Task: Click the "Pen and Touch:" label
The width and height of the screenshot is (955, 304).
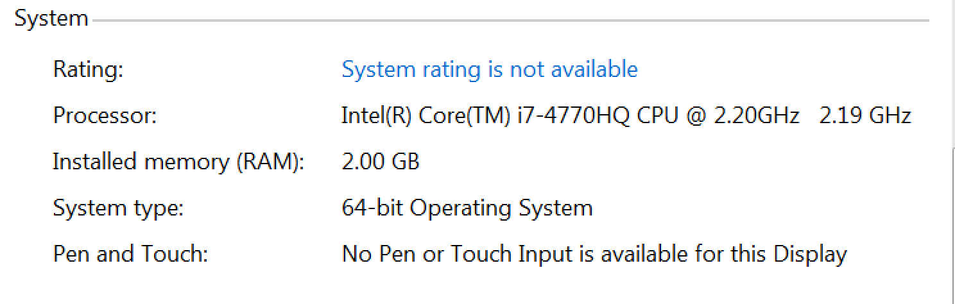Action: [x=130, y=255]
